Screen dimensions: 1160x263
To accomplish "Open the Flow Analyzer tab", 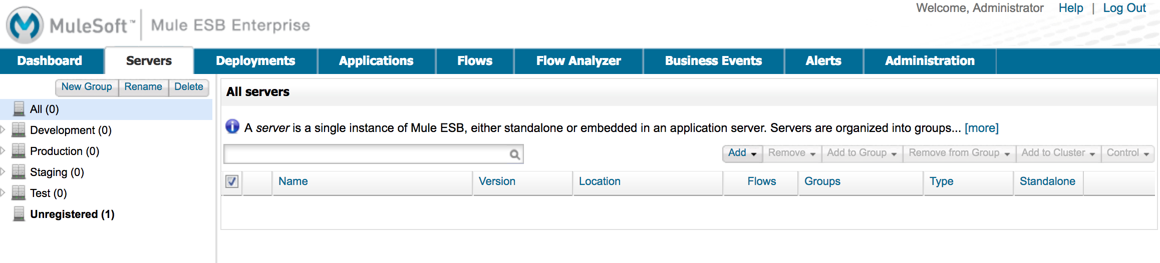I will pyautogui.click(x=578, y=61).
